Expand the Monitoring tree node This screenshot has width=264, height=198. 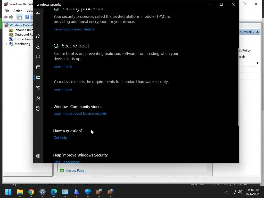[6, 44]
